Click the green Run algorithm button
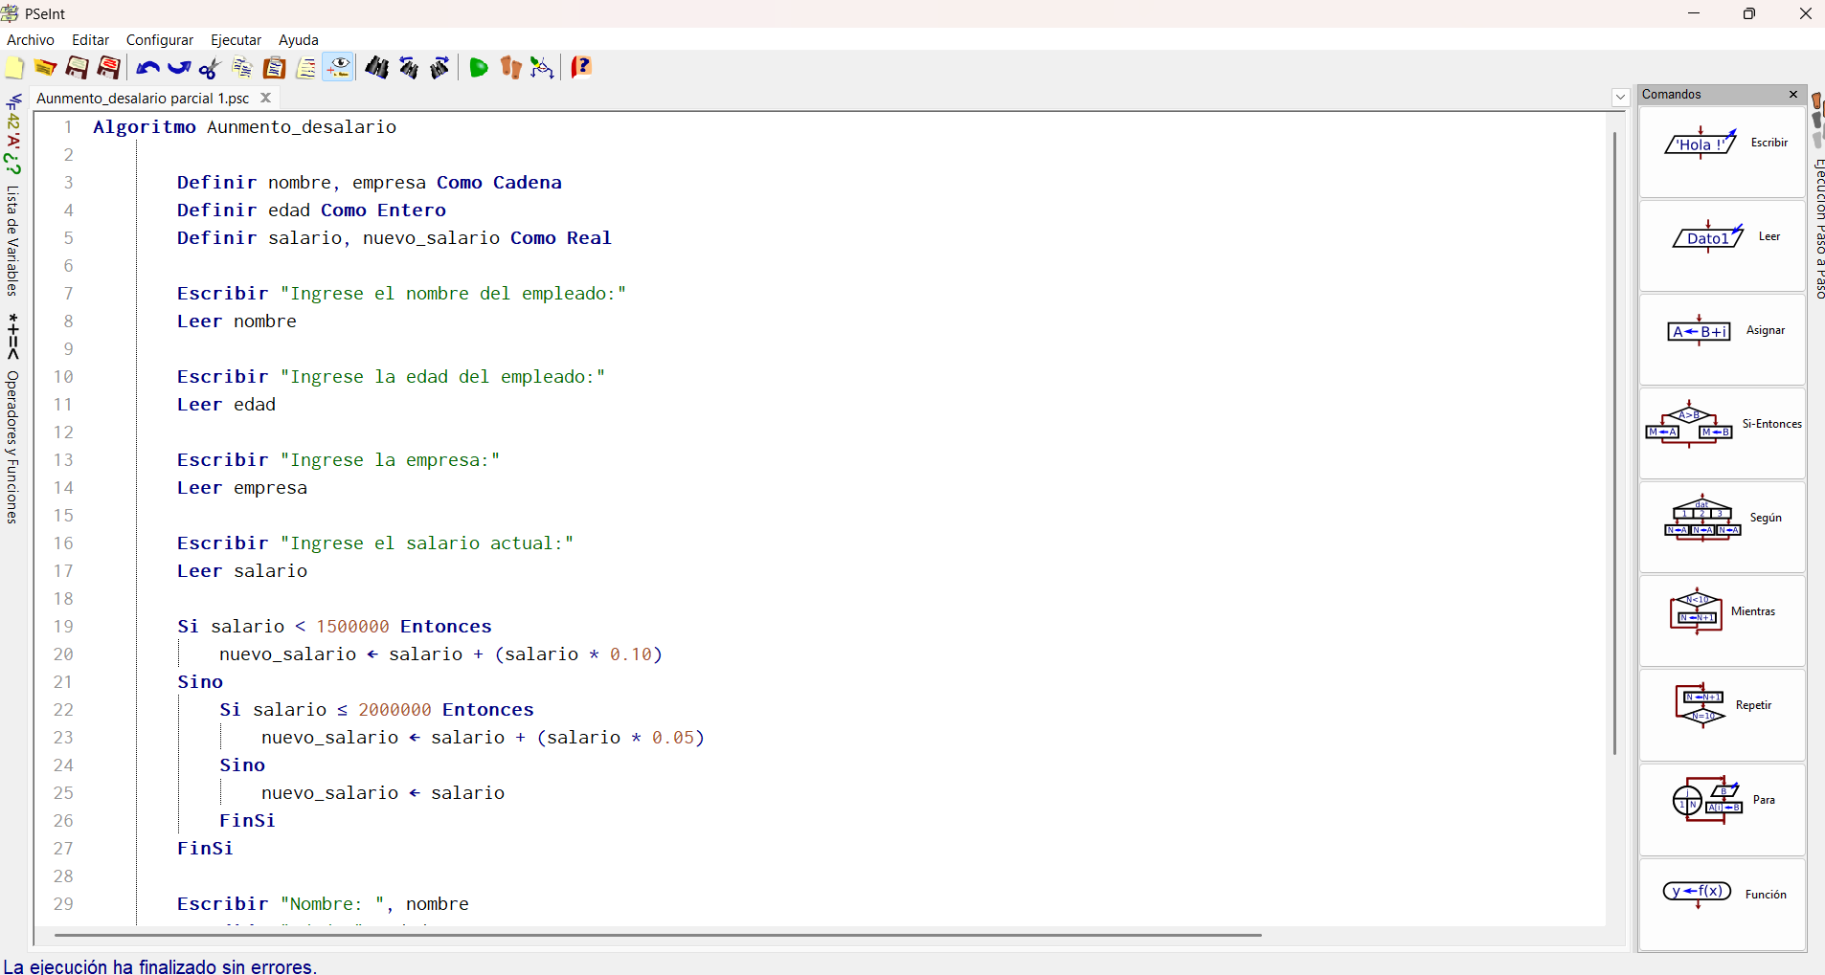Viewport: 1825px width, 975px height. (479, 68)
